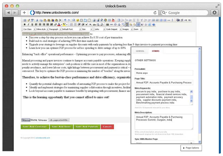Open the unlockevents.com footer link
Screen dimensions: 223x156
[x=43, y=138]
